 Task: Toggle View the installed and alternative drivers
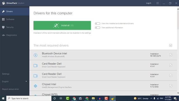[x=98, y=24]
